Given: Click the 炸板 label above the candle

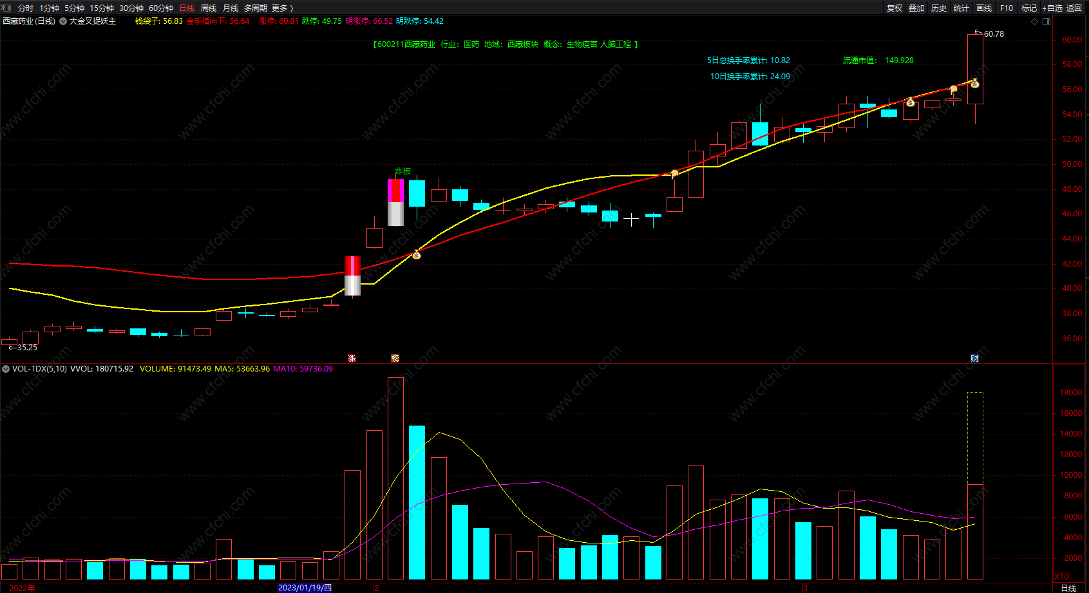Looking at the screenshot, I should point(403,171).
